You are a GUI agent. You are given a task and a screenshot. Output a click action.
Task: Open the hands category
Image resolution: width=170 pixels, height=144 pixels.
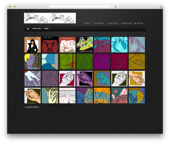click(x=46, y=29)
